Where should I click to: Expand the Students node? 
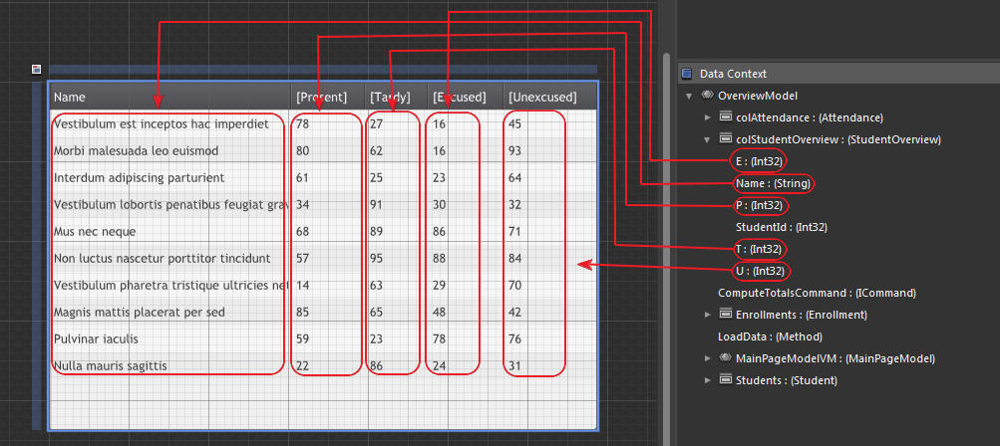(707, 380)
